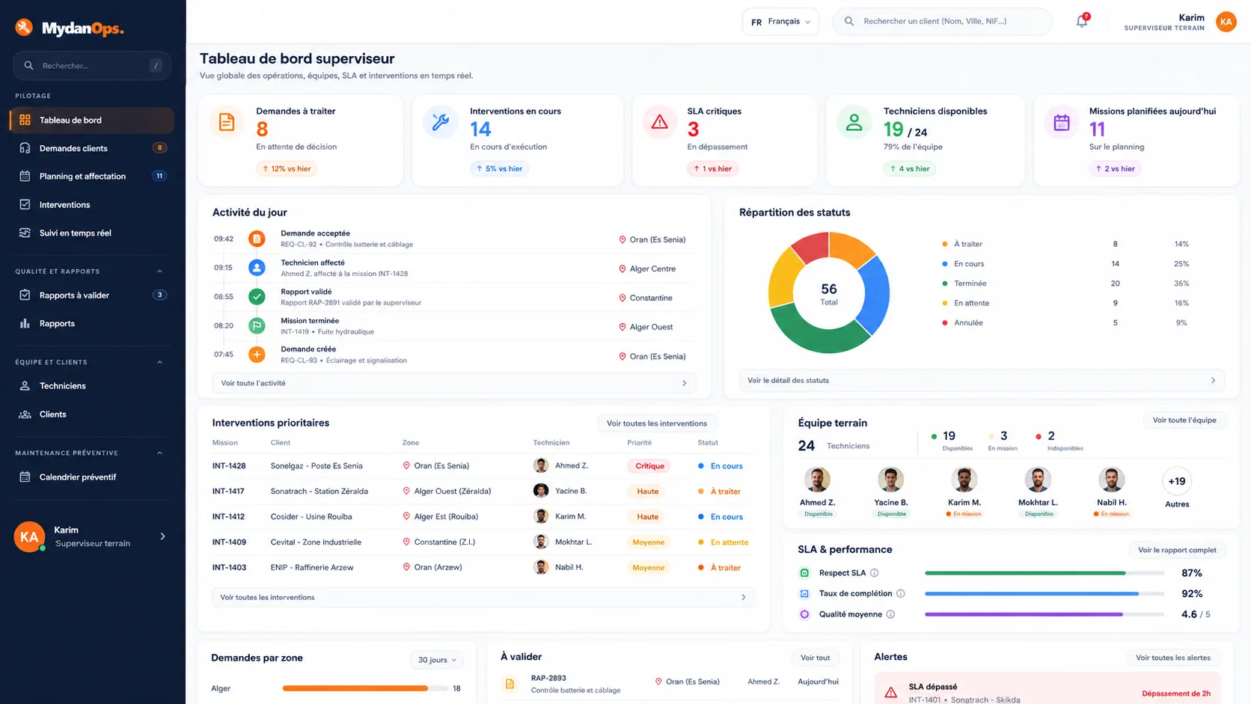Viewport: 1251px width, 704px height.
Task: Click the Voir le rapport complet button
Action: (x=1177, y=550)
